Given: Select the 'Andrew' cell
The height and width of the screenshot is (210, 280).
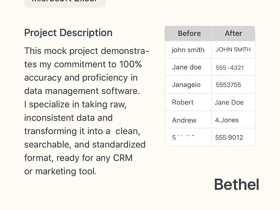Looking at the screenshot, I should click(x=188, y=120).
